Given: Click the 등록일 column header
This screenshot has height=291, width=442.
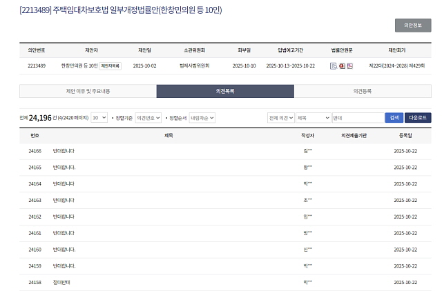Looking at the screenshot, I should (405, 136).
